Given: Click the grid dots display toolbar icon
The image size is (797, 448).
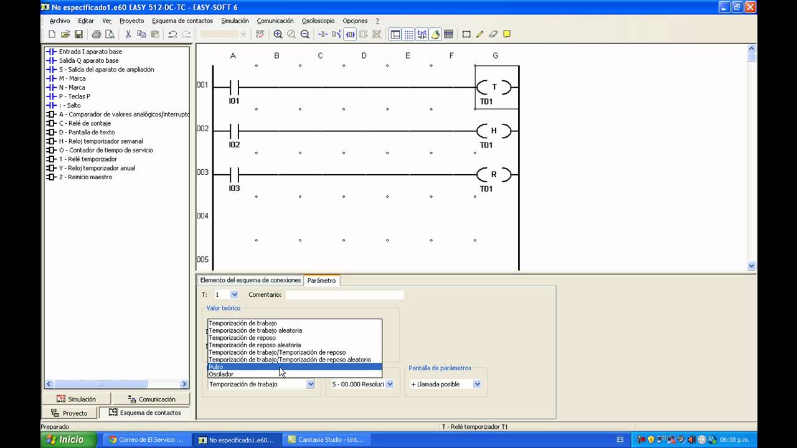Looking at the screenshot, I should click(408, 34).
